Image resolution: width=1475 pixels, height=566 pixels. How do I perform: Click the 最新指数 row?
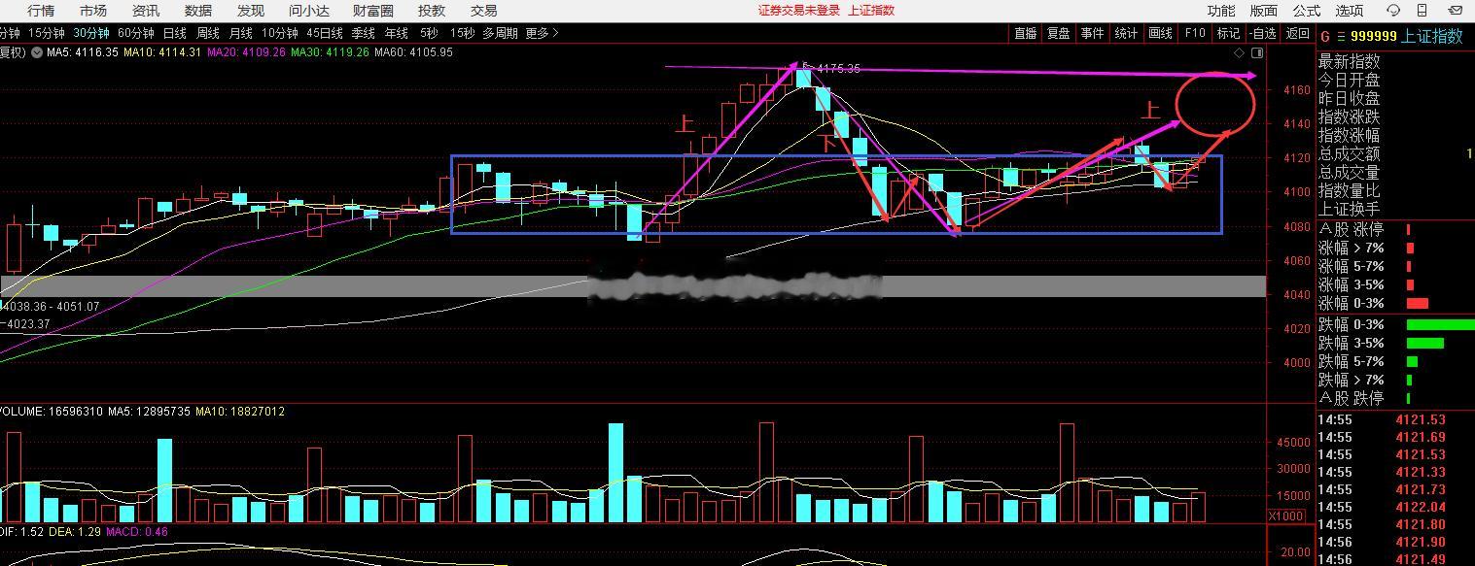[x=1395, y=61]
